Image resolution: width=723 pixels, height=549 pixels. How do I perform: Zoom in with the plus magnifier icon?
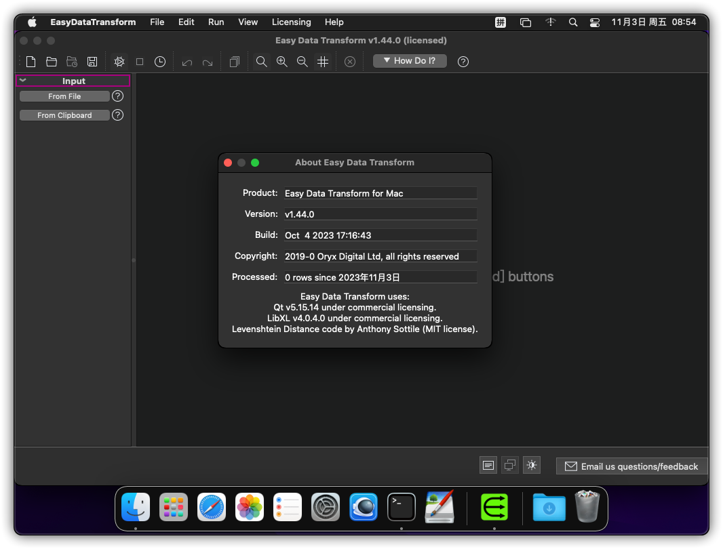(x=281, y=61)
